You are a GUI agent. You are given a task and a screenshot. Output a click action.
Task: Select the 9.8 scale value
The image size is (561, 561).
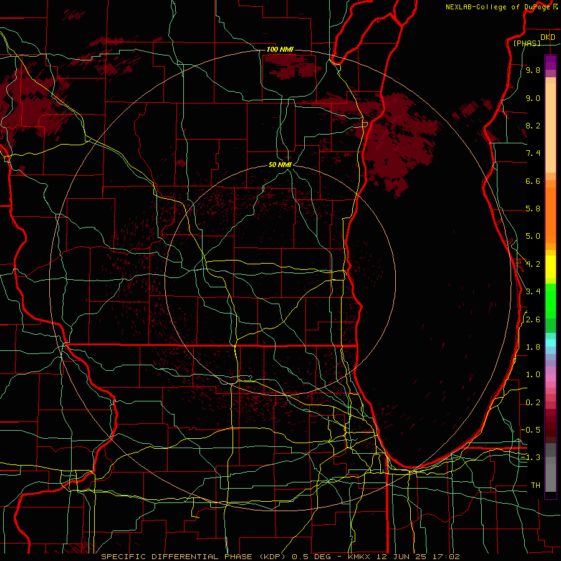coord(533,70)
